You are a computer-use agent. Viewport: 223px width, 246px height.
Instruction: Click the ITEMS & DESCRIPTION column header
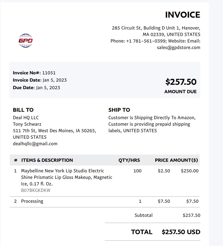(x=47, y=160)
